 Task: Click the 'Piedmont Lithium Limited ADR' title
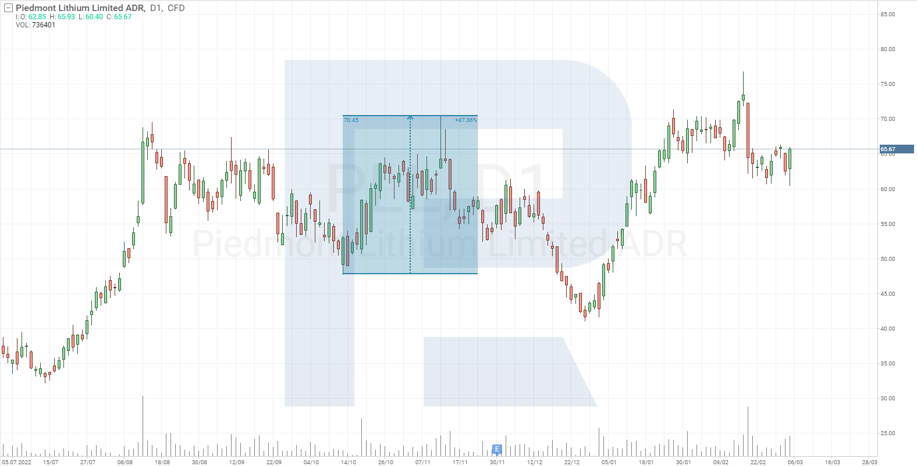pos(80,8)
